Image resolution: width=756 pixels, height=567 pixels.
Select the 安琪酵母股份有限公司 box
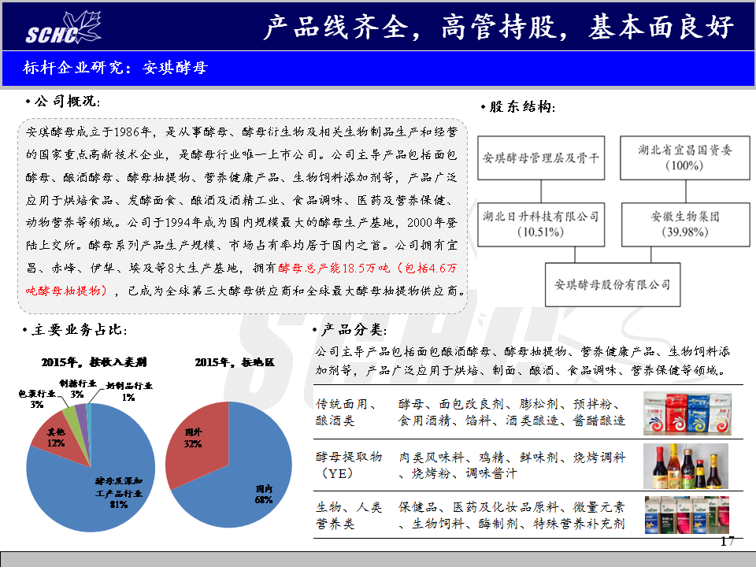[x=612, y=284]
